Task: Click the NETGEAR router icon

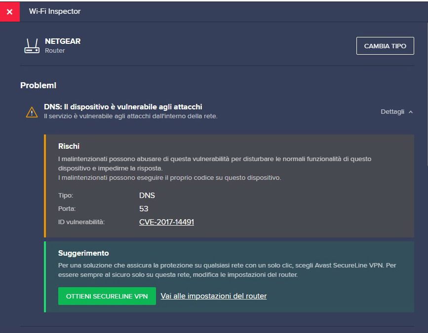Action: click(x=32, y=46)
